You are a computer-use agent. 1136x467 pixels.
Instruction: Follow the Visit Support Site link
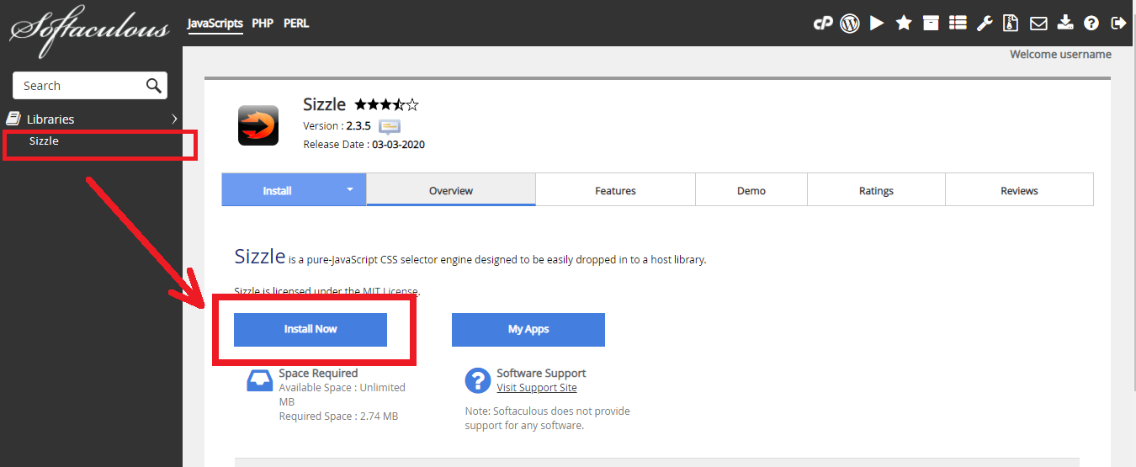coord(537,388)
